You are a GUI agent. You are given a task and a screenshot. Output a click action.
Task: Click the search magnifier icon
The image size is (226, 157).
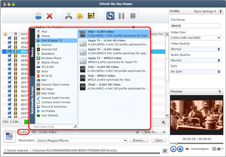pyautogui.click(x=75, y=127)
